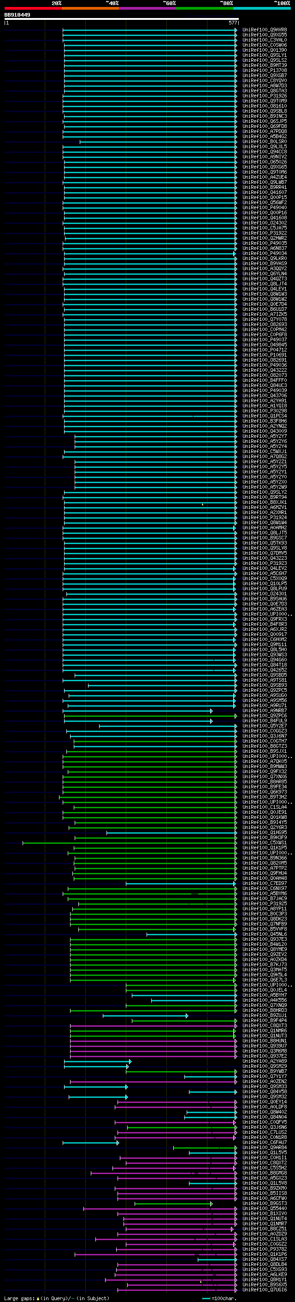
Task: Select hit UniRef100_C0GTH7
Action: (x=265, y=741)
